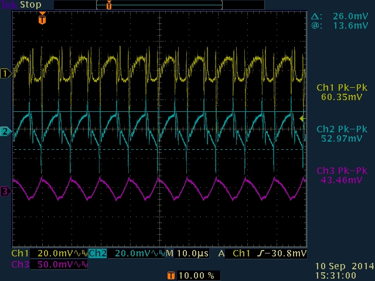Click the yellow trigger level arrow
375x281 pixels.
(302, 118)
